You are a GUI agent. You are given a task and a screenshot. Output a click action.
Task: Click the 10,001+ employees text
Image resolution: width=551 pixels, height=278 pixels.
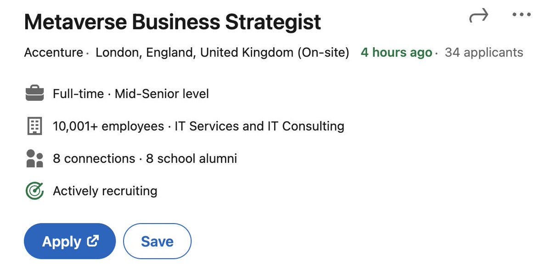click(108, 126)
